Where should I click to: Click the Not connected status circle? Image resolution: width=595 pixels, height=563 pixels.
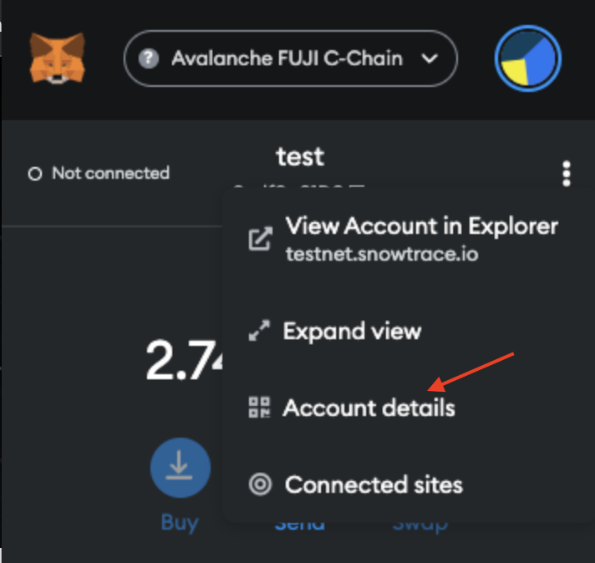click(x=35, y=174)
